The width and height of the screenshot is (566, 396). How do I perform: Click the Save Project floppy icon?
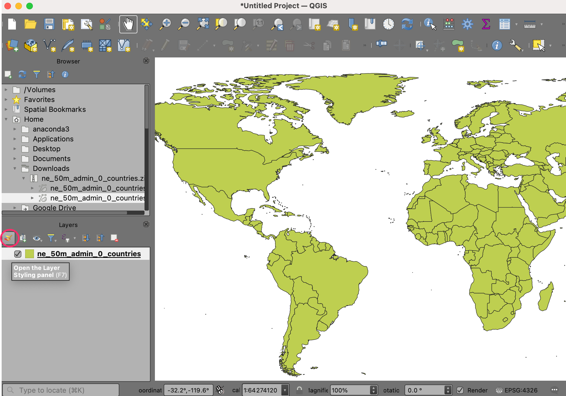point(49,24)
